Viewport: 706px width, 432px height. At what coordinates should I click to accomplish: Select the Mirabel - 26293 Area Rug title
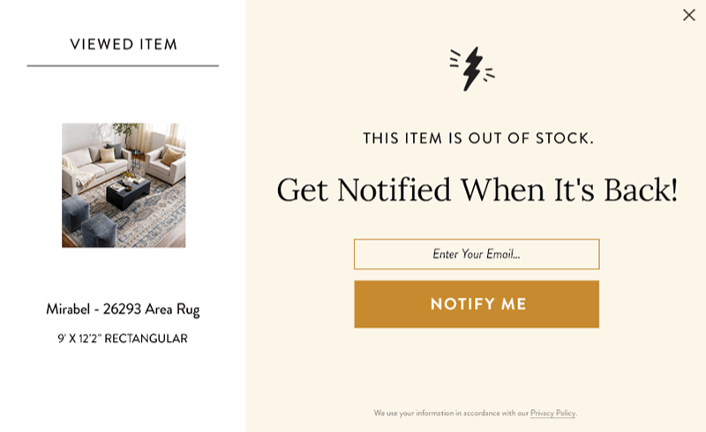pyautogui.click(x=123, y=309)
